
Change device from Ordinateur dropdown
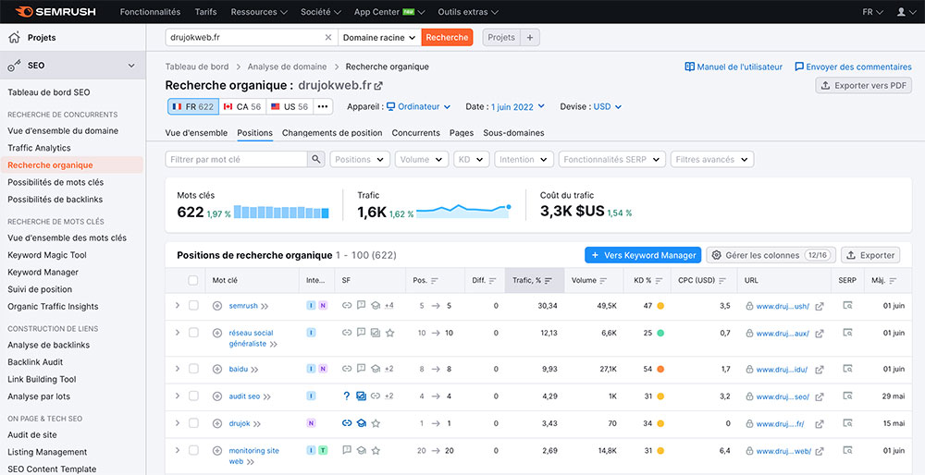418,106
